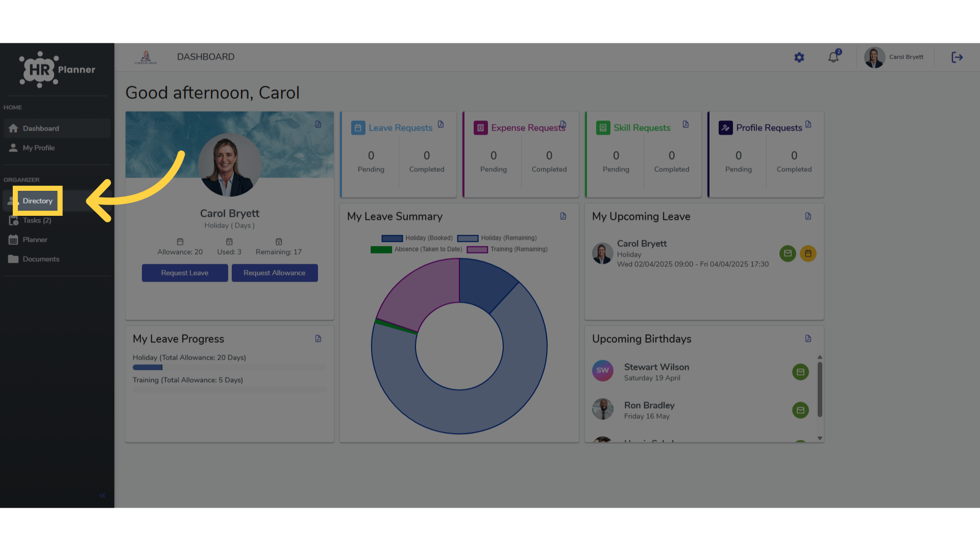Click document icon on My Leave Summary
This screenshot has width=980, height=551.
point(563,216)
